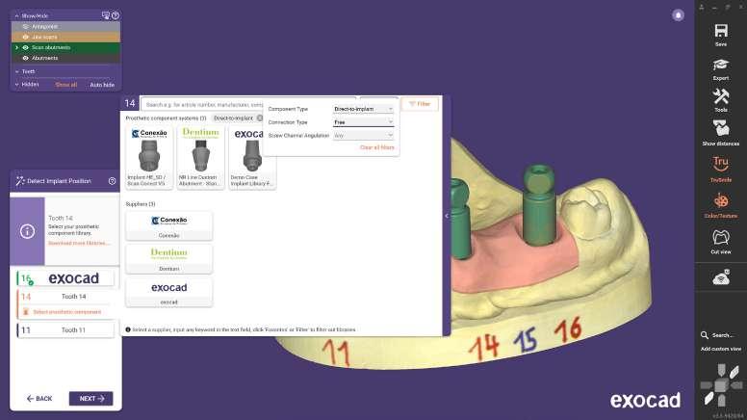Open Screw Channel Angulation dropdown
The width and height of the screenshot is (747, 420).
click(363, 136)
